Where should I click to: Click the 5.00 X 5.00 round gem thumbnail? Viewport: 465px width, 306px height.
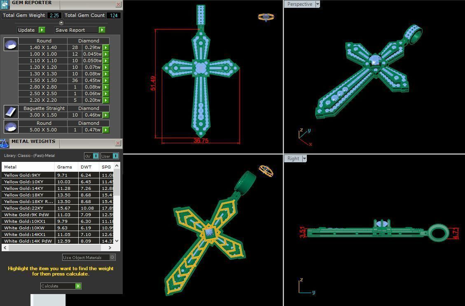pos(11,126)
